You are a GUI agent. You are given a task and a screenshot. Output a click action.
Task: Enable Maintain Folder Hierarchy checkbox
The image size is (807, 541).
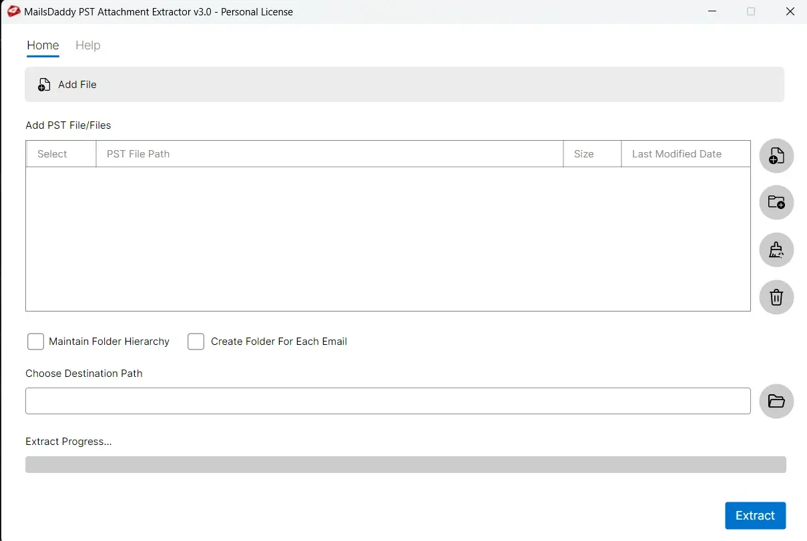(x=35, y=342)
